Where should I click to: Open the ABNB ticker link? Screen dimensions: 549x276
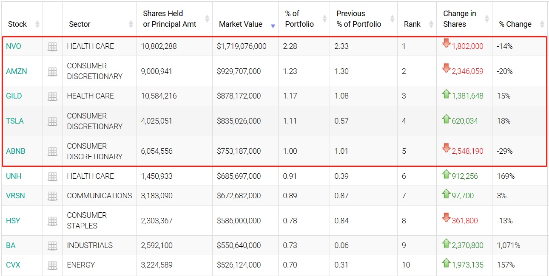point(15,151)
